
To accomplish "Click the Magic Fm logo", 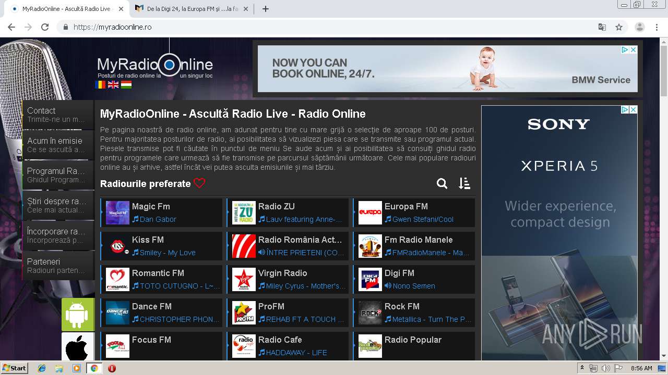I will [117, 213].
